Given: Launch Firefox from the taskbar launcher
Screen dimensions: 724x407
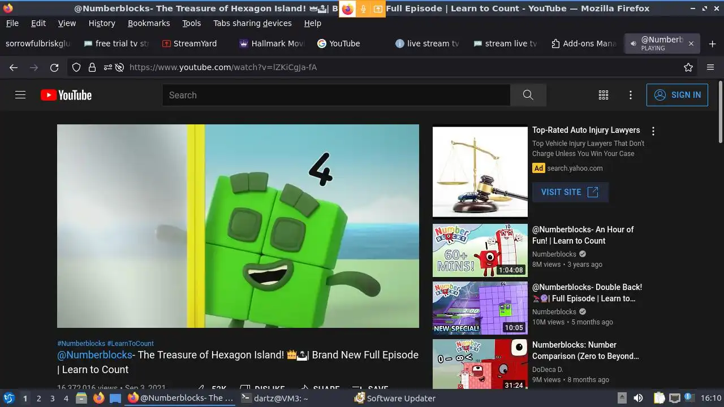Looking at the screenshot, I should tap(98, 398).
